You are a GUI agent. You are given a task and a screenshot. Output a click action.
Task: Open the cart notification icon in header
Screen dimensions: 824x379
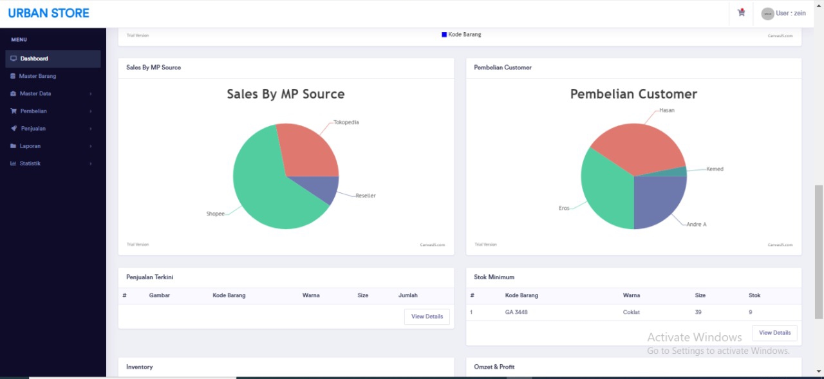point(741,13)
